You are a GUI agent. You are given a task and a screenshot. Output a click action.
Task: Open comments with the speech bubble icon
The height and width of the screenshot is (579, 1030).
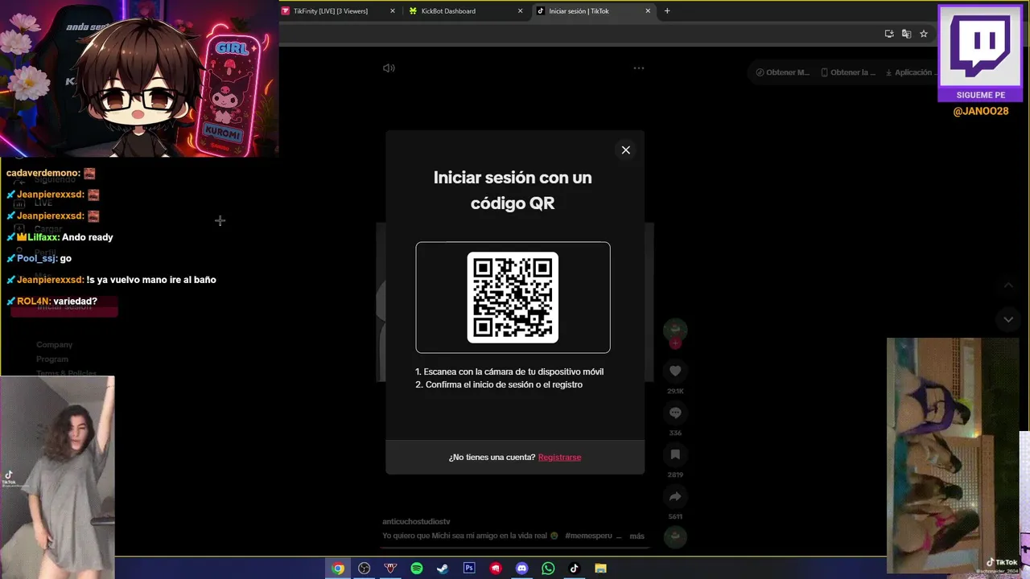tap(675, 413)
